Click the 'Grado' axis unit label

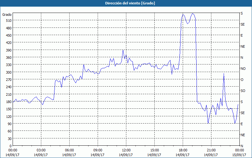click(7, 15)
